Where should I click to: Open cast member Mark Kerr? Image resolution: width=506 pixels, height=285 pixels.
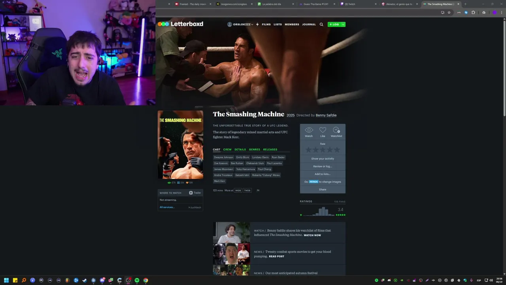tap(219, 181)
